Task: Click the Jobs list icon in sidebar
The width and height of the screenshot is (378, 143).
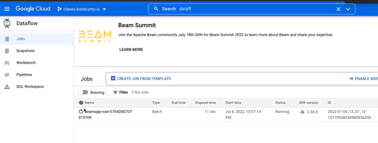Action: coord(7,39)
